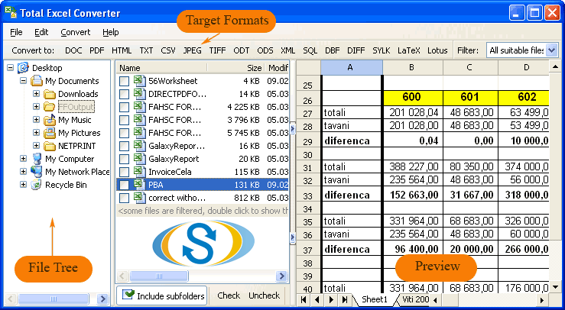The height and width of the screenshot is (310, 565).
Task: Open the My Network Places icon
Action: click(37, 172)
